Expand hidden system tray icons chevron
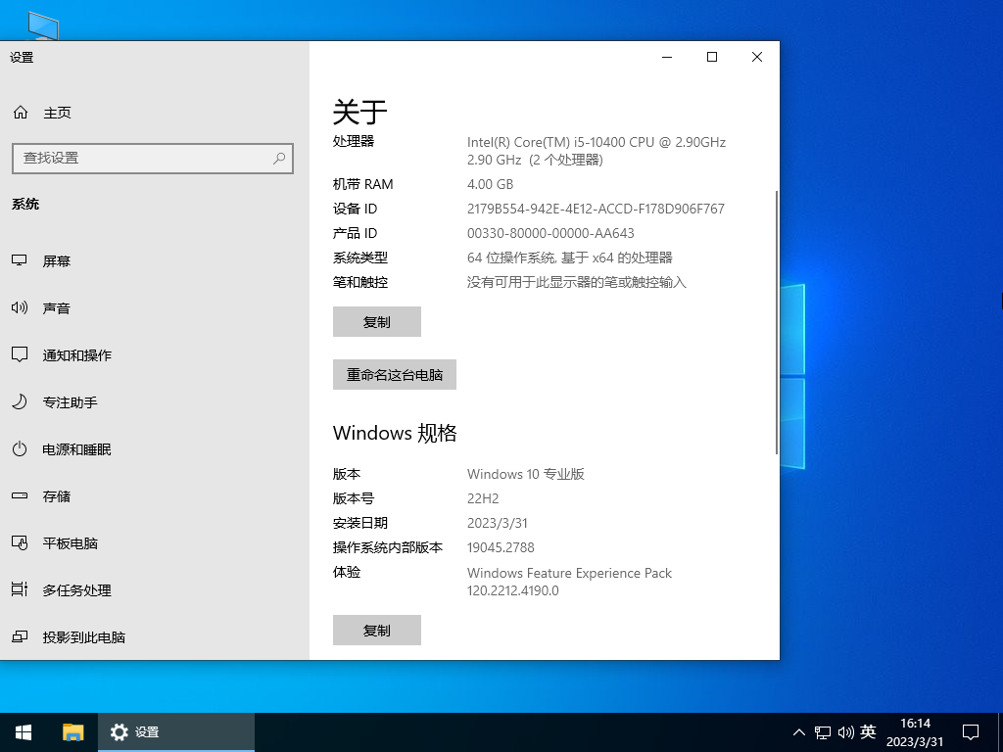Image resolution: width=1003 pixels, height=752 pixels. point(798,731)
